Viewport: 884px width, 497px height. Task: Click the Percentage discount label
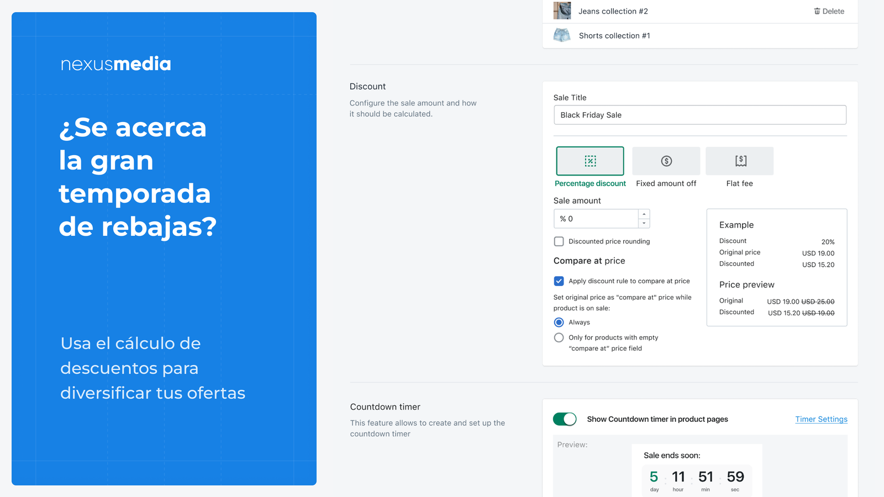590,183
